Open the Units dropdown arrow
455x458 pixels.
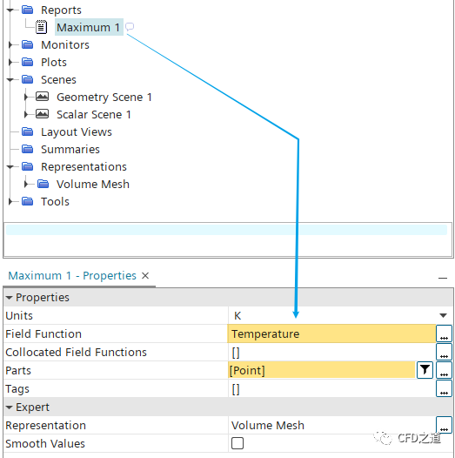(x=443, y=315)
